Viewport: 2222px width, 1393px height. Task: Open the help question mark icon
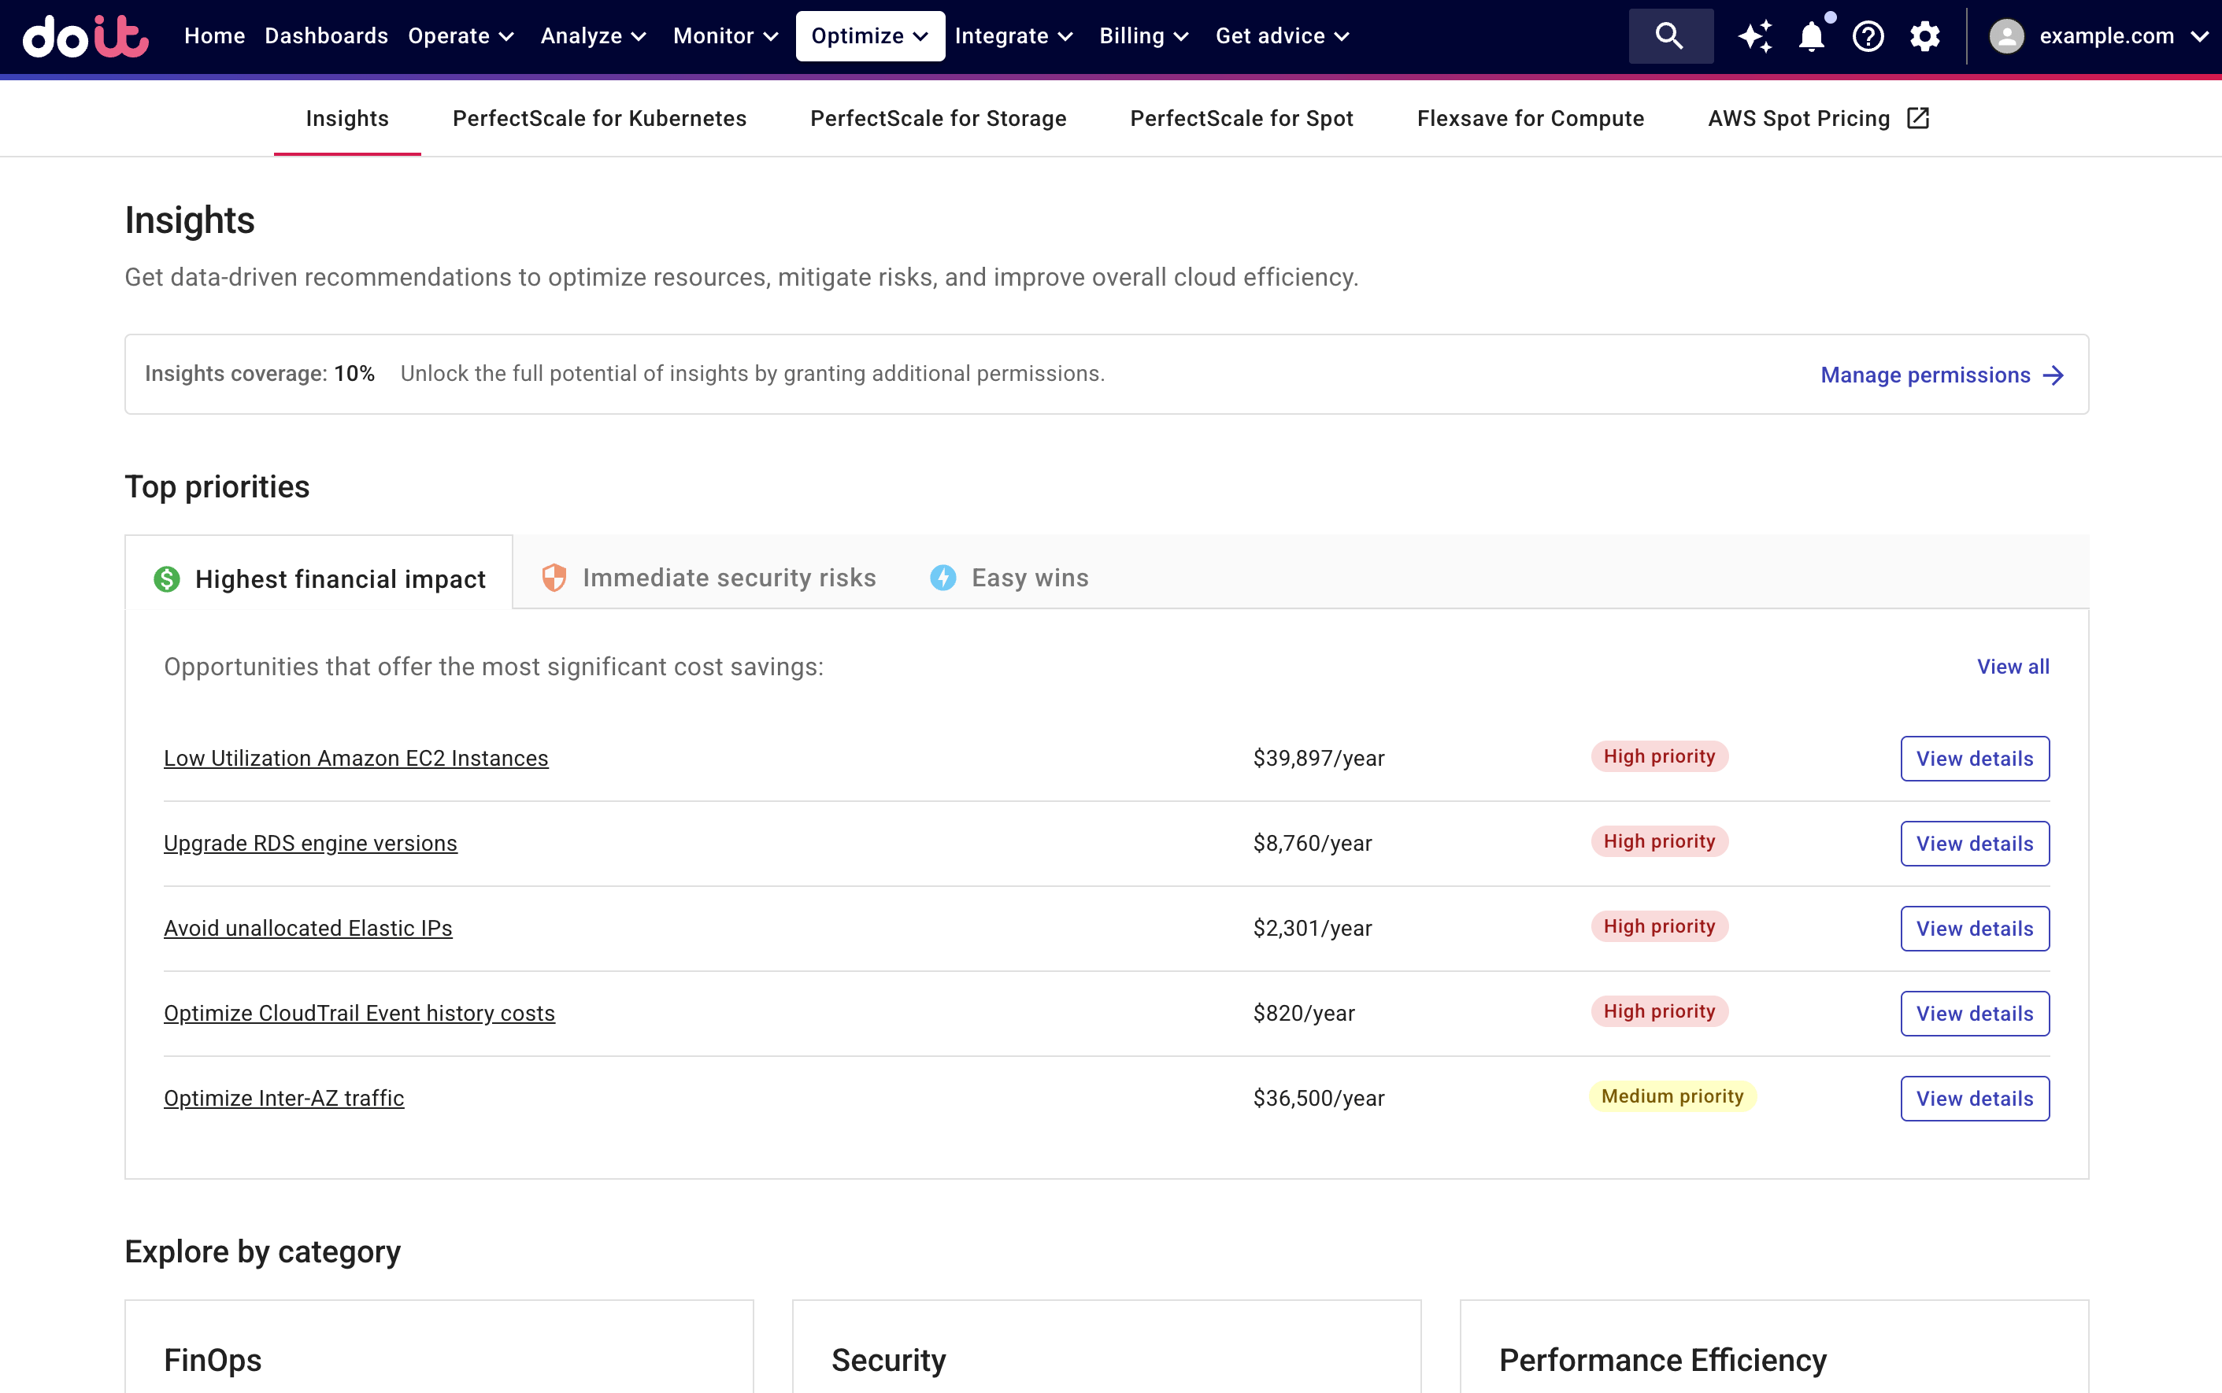pos(1868,36)
